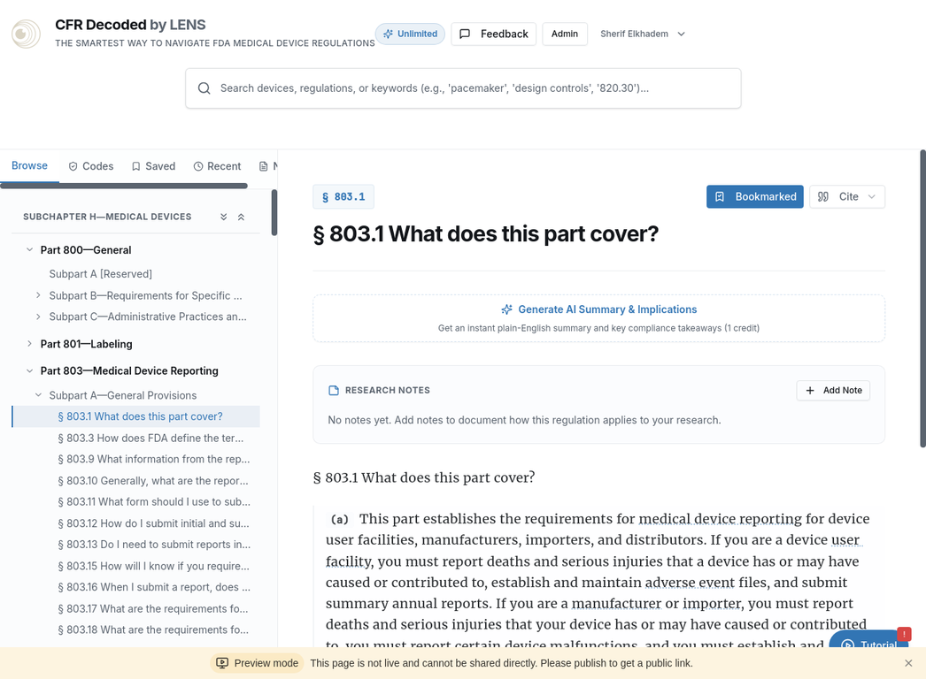Image resolution: width=926 pixels, height=679 pixels.
Task: Collapse all sections with double-up chevron
Action: pos(241,217)
